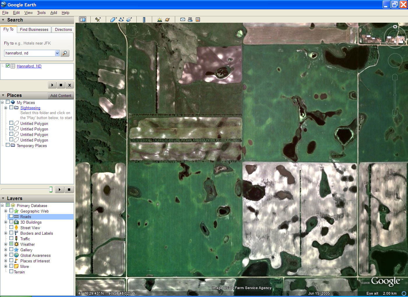
Task: Switch to the Find Businesses tab
Action: point(34,29)
